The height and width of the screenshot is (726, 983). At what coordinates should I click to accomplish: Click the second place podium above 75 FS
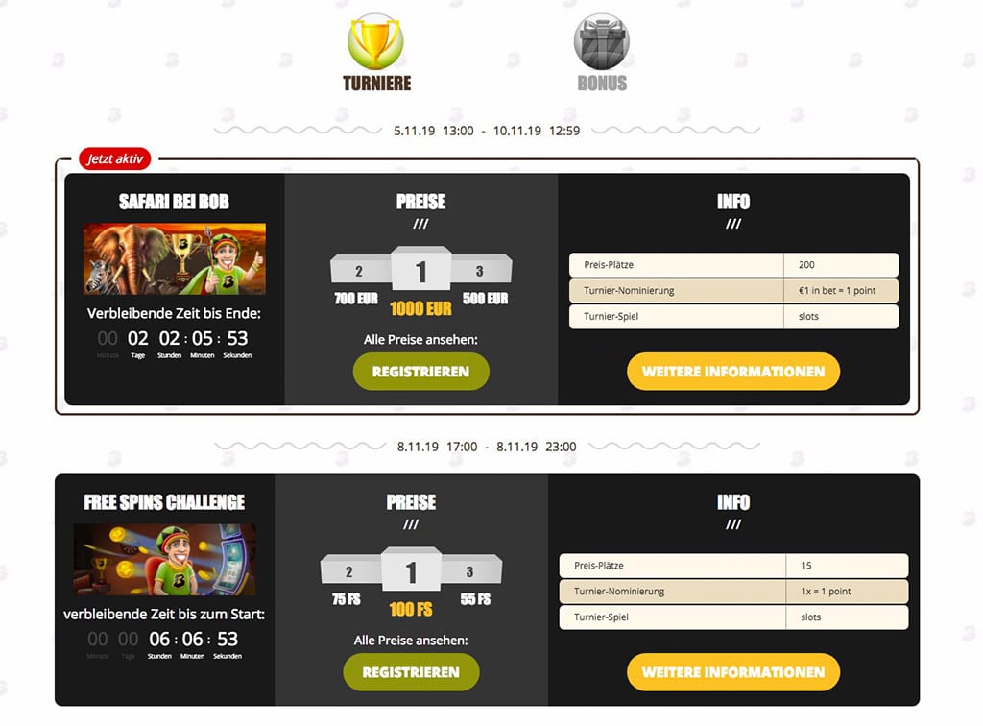pos(350,569)
